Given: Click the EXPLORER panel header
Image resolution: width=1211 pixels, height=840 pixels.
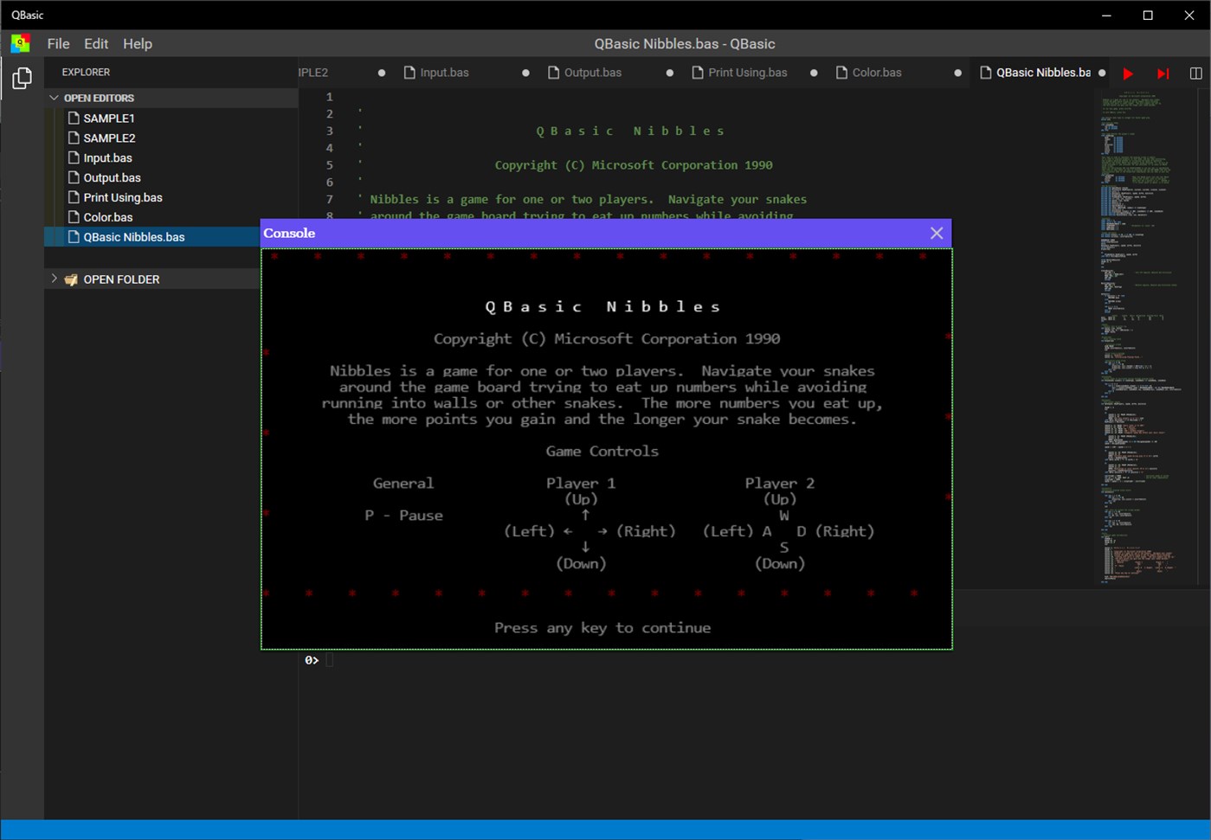Looking at the screenshot, I should click(x=86, y=73).
